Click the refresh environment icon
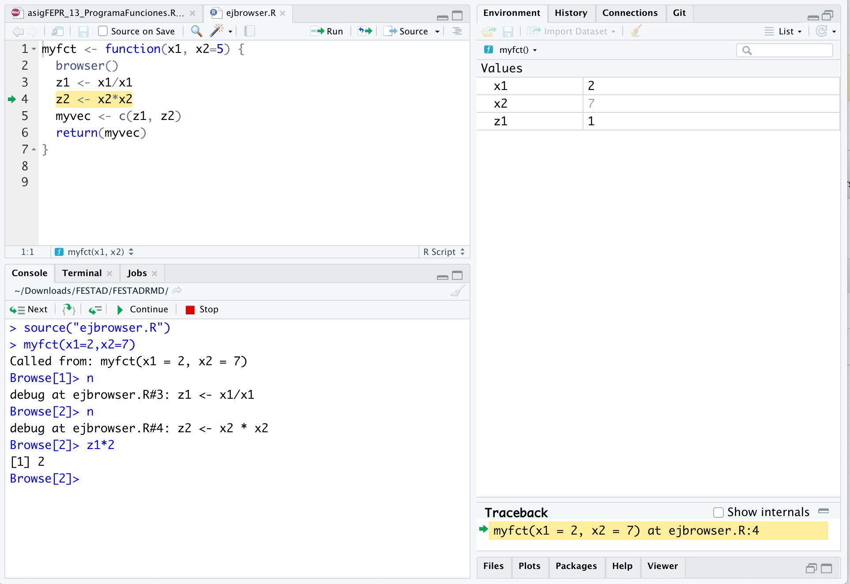Image resolution: width=850 pixels, height=584 pixels. (821, 31)
